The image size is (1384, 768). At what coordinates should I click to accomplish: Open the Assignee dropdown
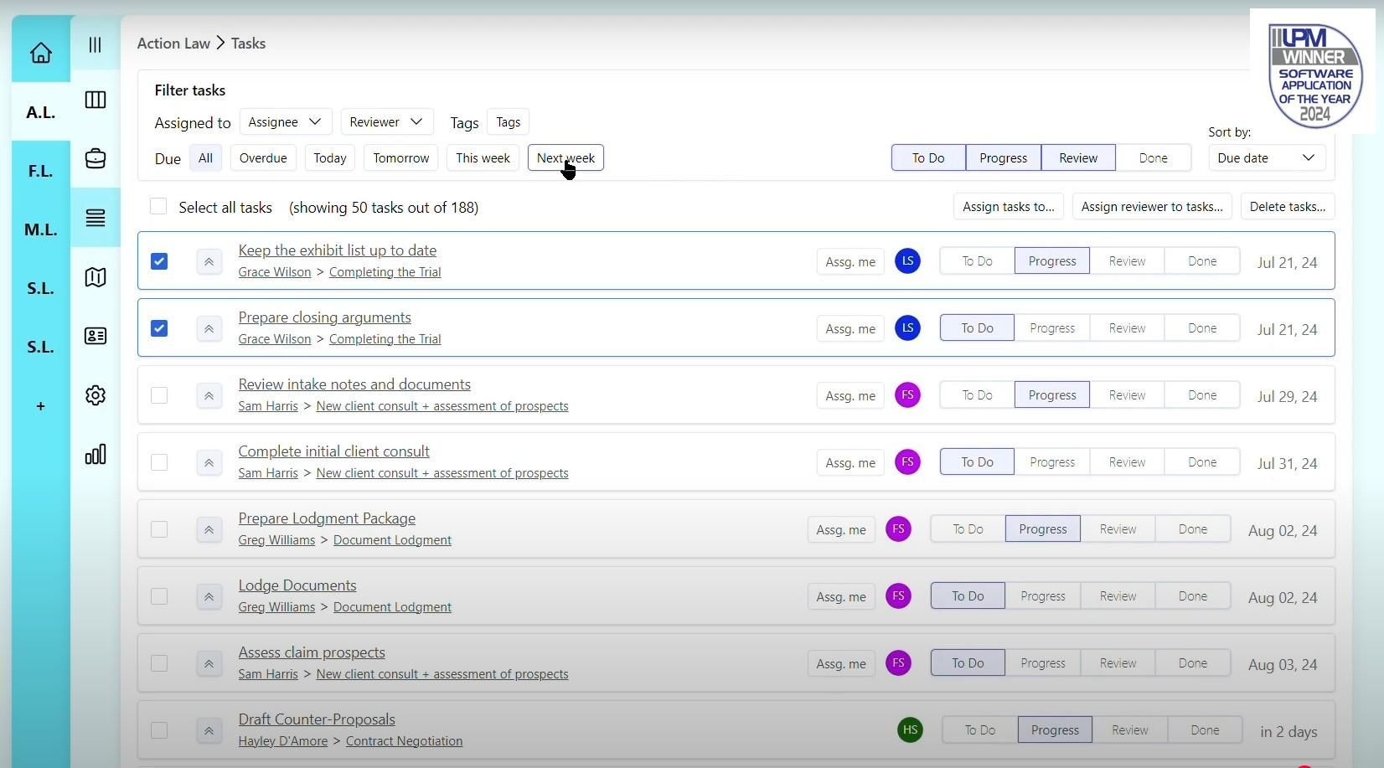[286, 122]
